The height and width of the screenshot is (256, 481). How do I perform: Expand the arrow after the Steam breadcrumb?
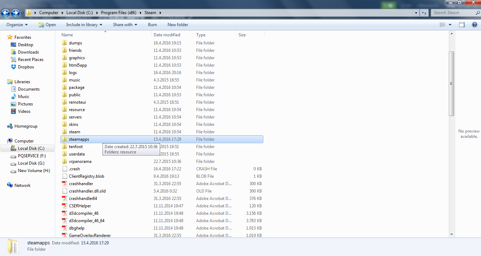[x=160, y=13]
